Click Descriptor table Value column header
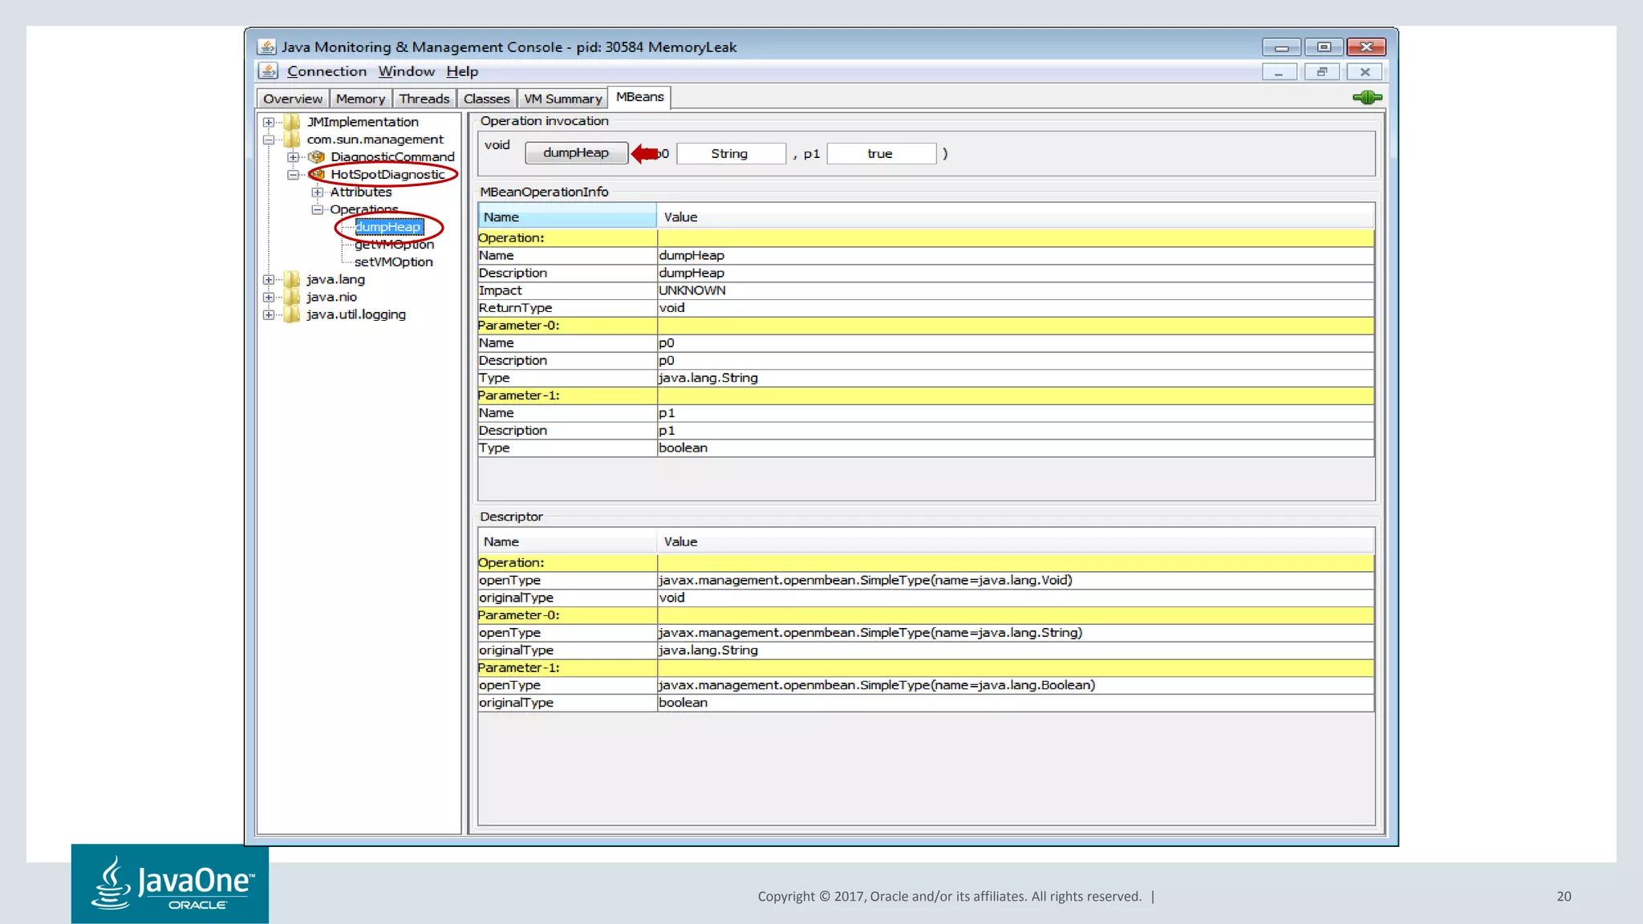The image size is (1643, 924). pyautogui.click(x=1016, y=542)
